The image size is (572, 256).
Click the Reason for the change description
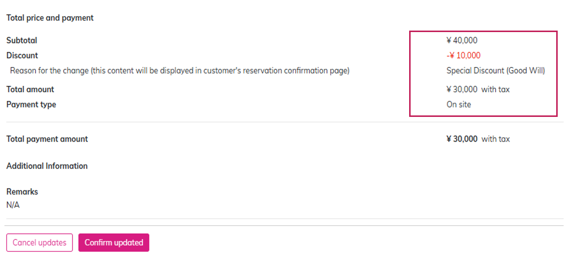click(x=180, y=71)
